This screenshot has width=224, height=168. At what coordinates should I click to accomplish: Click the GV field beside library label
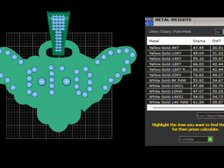tap(219, 32)
